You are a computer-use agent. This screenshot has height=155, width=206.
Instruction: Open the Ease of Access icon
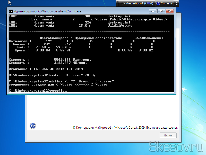[33, 126]
